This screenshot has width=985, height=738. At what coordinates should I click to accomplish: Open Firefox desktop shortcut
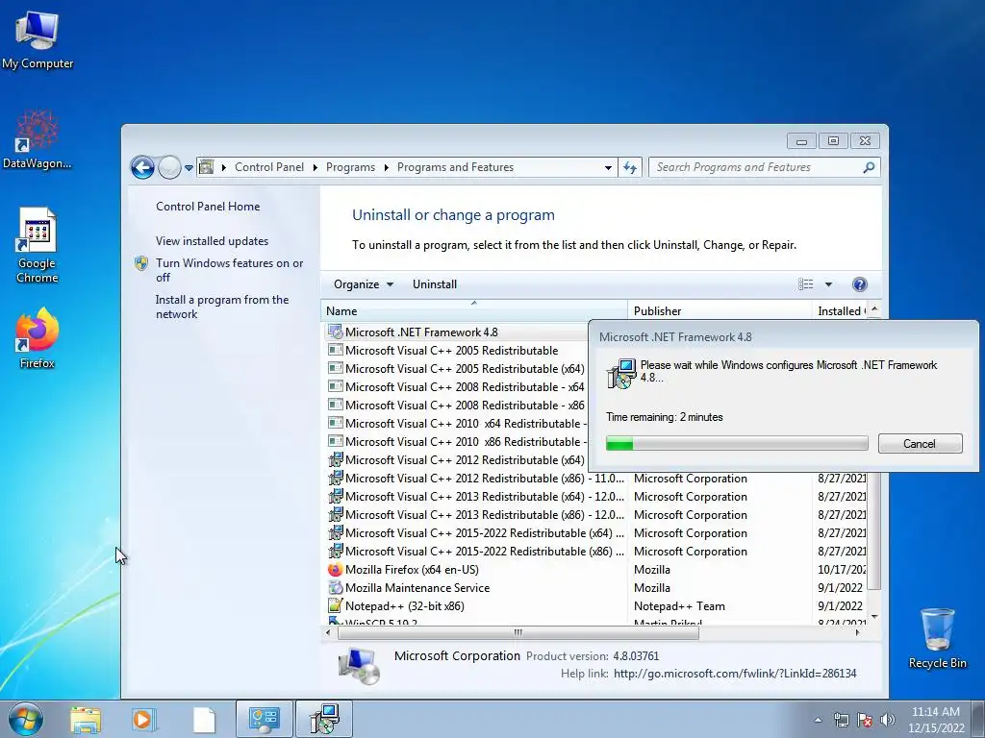38,337
